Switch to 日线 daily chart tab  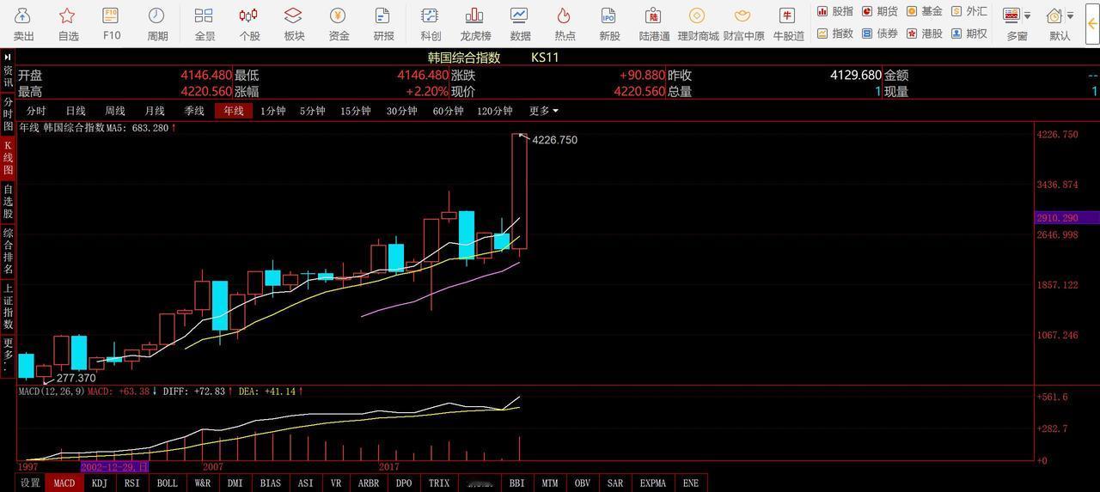pyautogui.click(x=76, y=111)
